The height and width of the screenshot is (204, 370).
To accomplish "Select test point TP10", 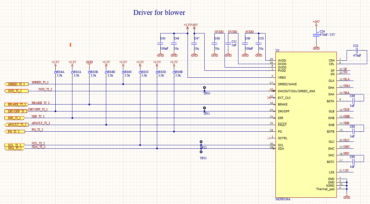I will point(204,89).
